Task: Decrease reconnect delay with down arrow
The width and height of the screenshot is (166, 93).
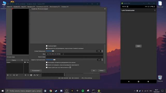Action: coord(102,60)
